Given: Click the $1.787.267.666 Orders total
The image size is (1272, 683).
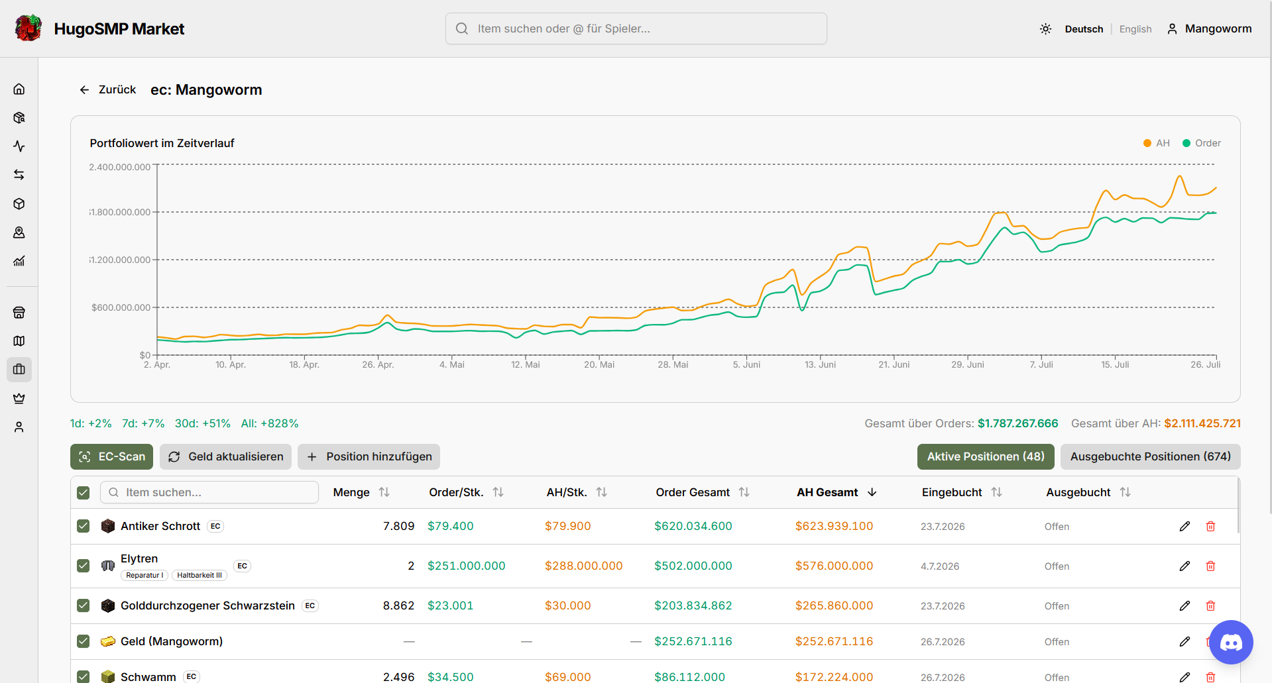Looking at the screenshot, I should point(1018,424).
